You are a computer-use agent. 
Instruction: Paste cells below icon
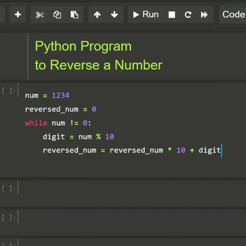point(74,15)
